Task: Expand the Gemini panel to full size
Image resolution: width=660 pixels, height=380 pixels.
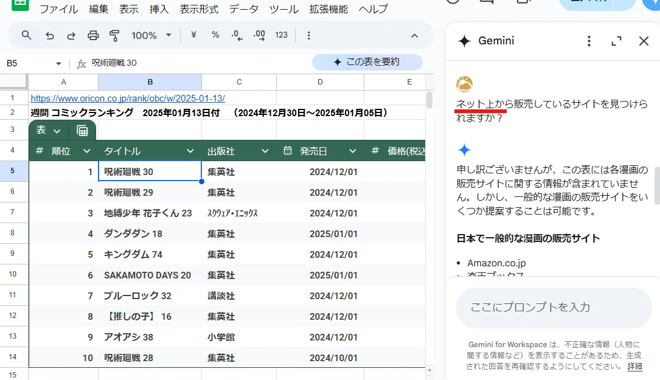Action: pyautogui.click(x=616, y=41)
